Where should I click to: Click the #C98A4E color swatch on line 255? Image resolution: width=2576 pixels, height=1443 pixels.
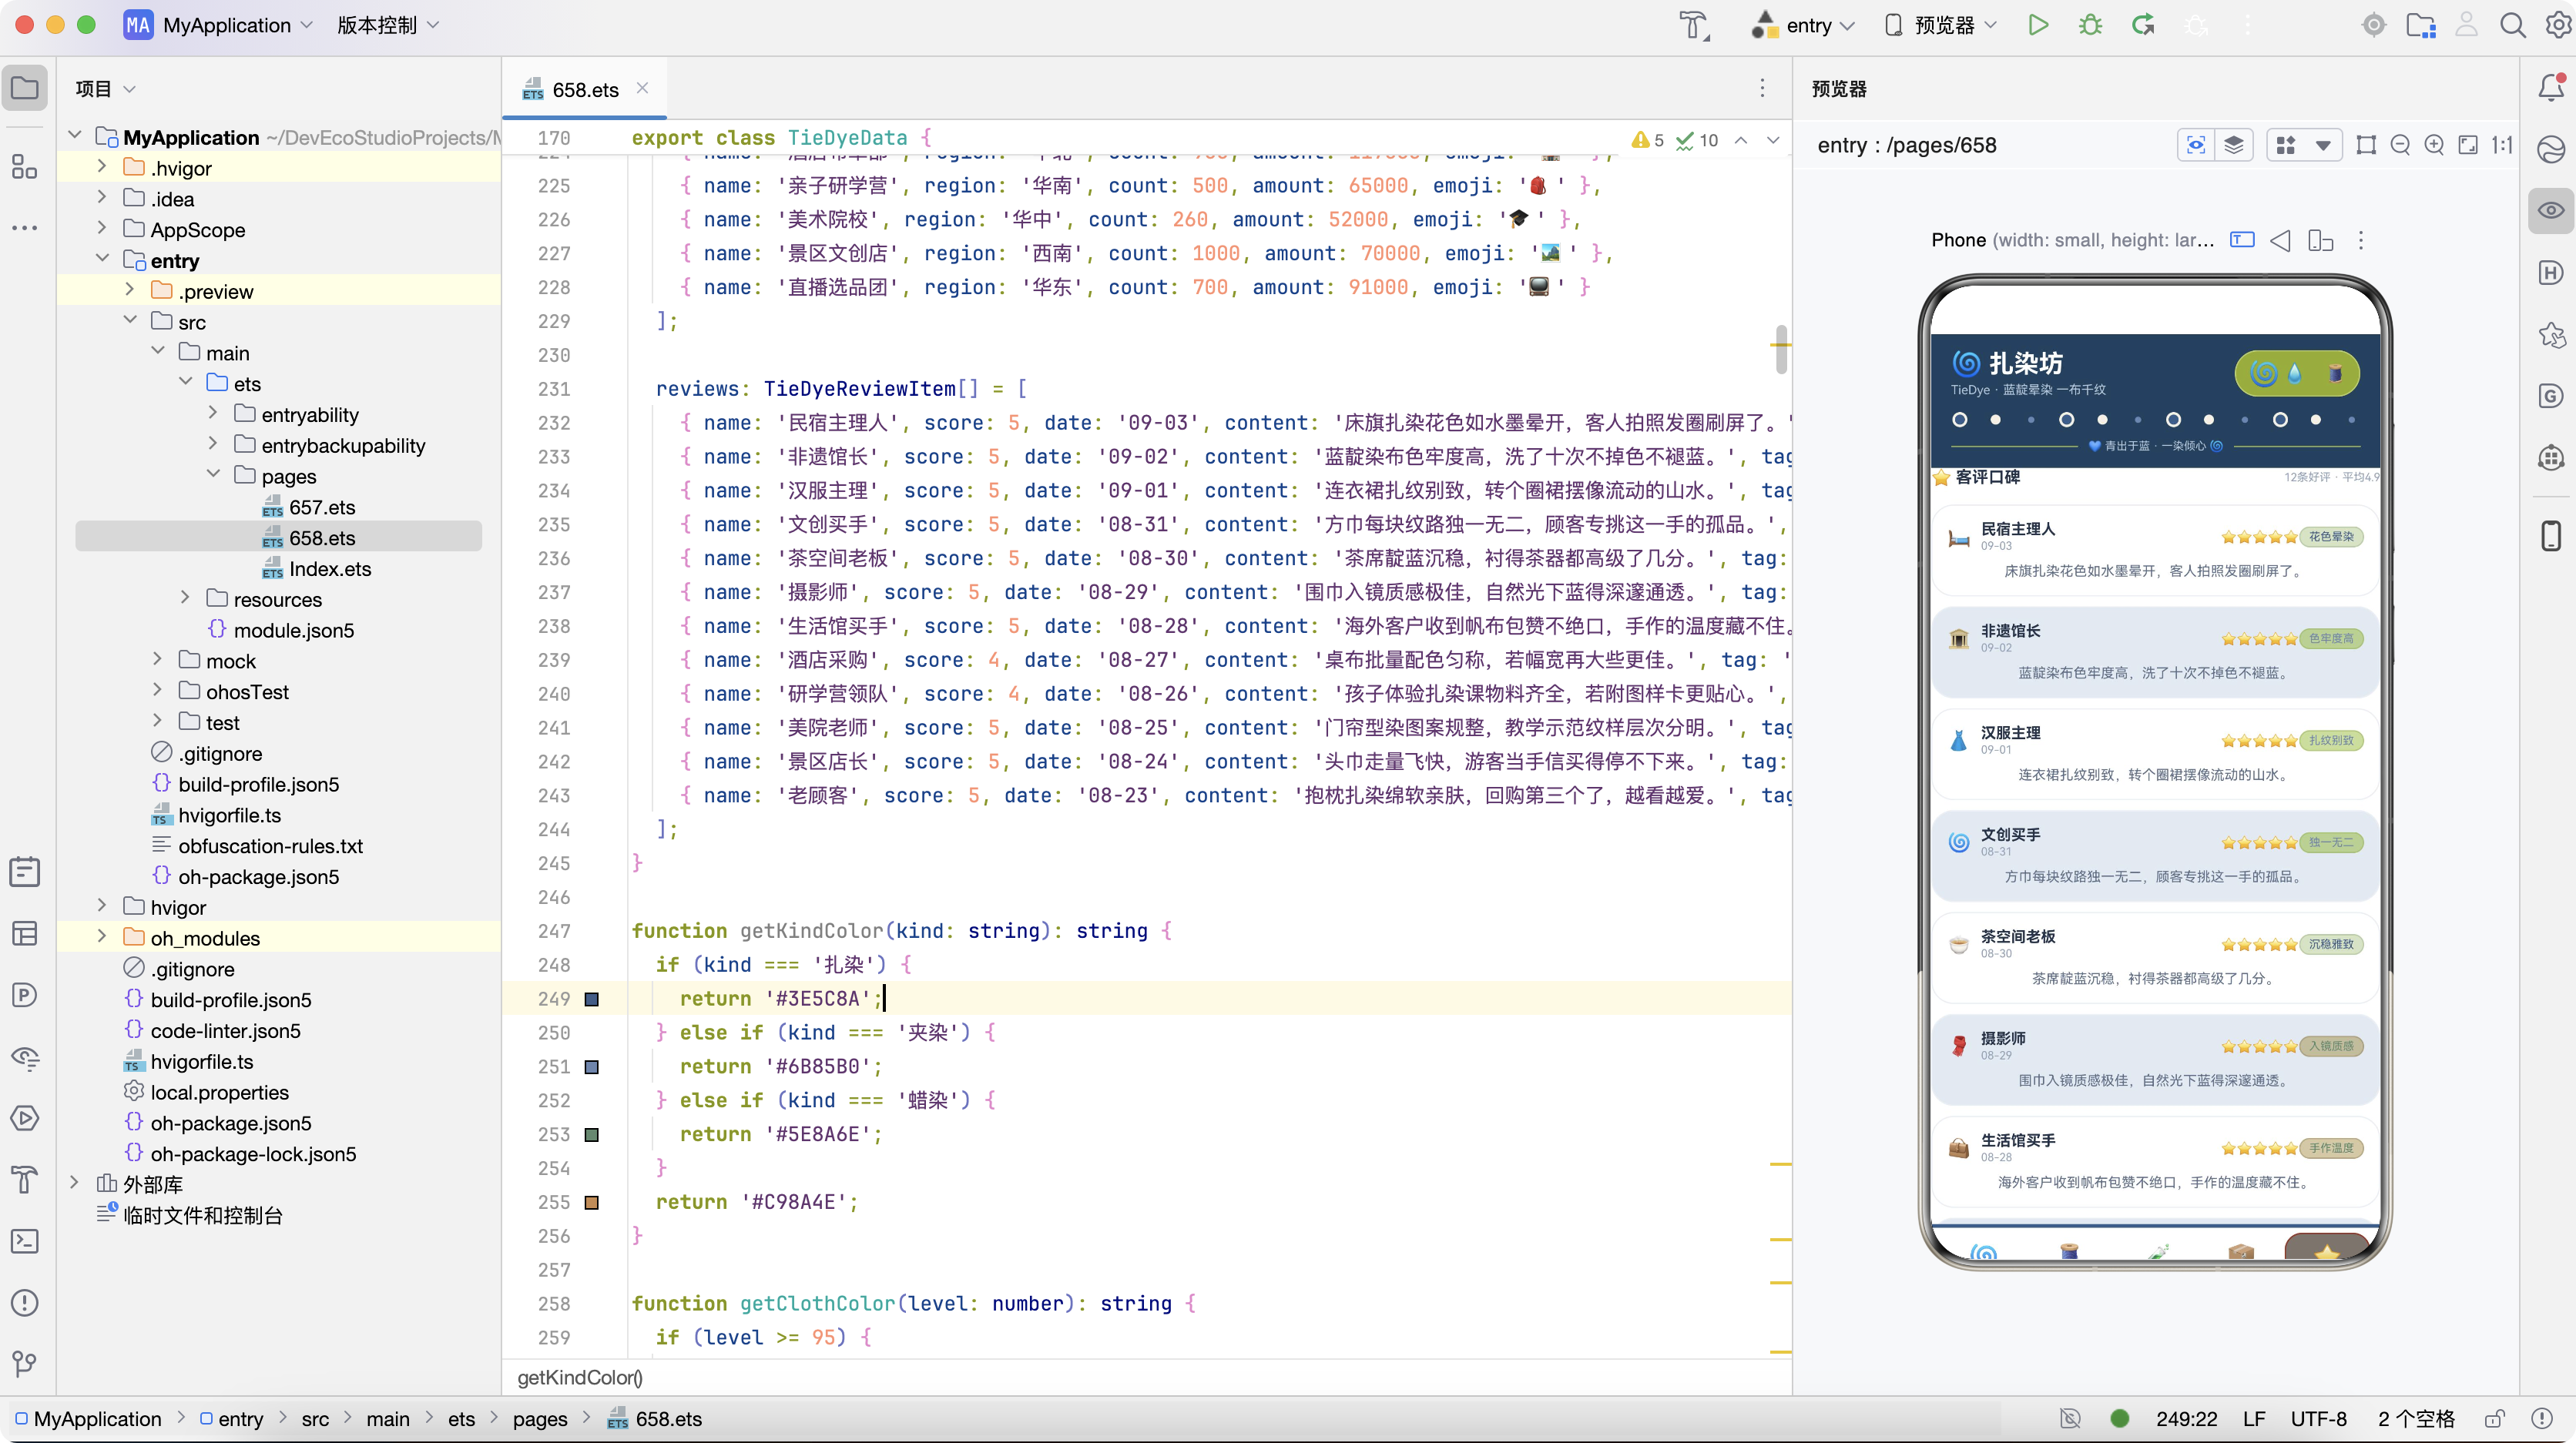click(592, 1202)
